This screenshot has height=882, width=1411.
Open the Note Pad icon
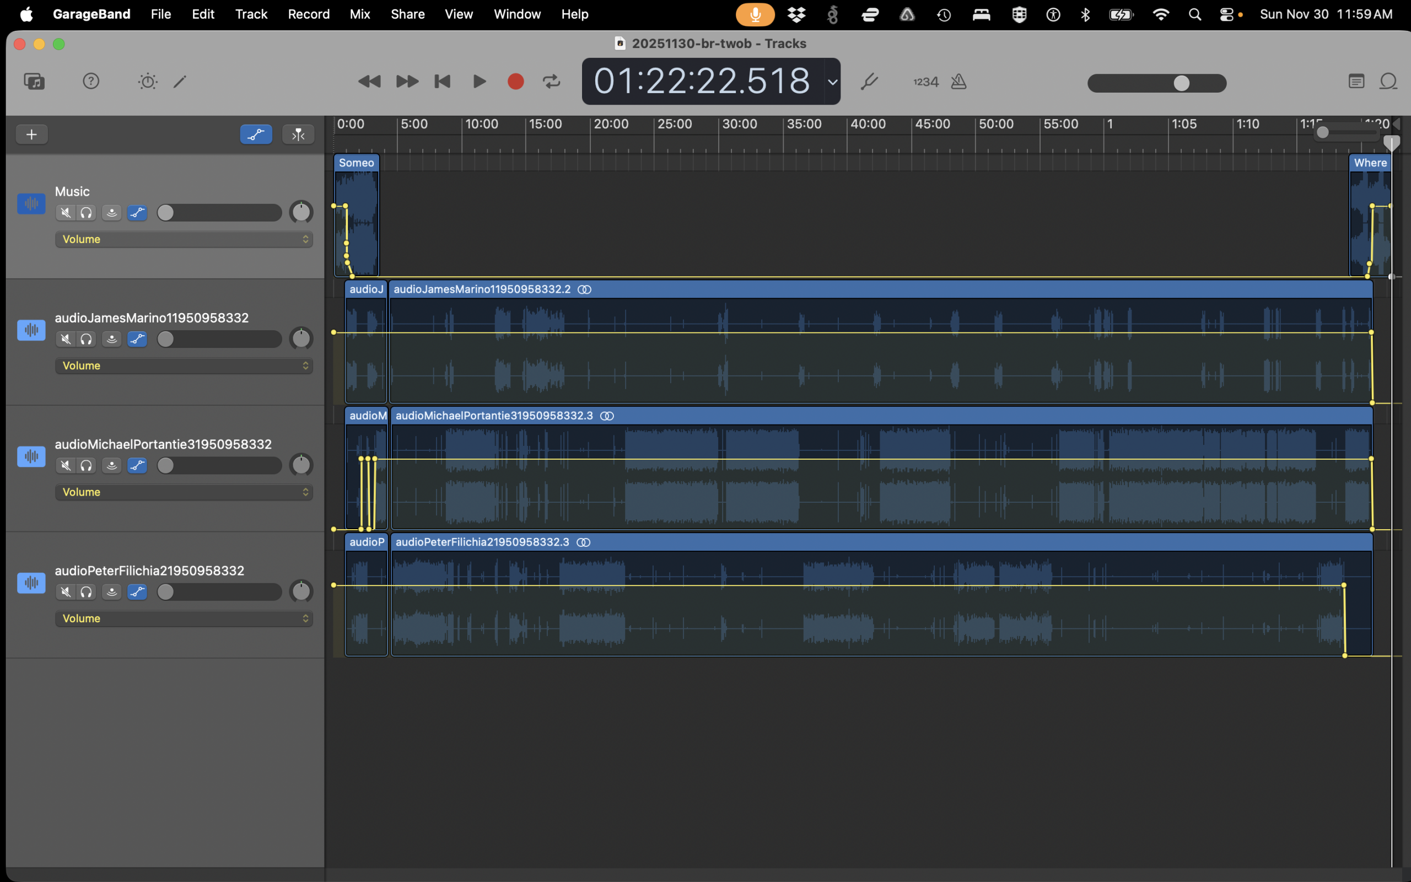click(1356, 81)
